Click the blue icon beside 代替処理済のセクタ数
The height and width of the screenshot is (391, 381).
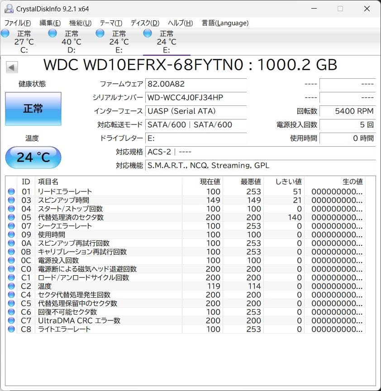point(11,217)
